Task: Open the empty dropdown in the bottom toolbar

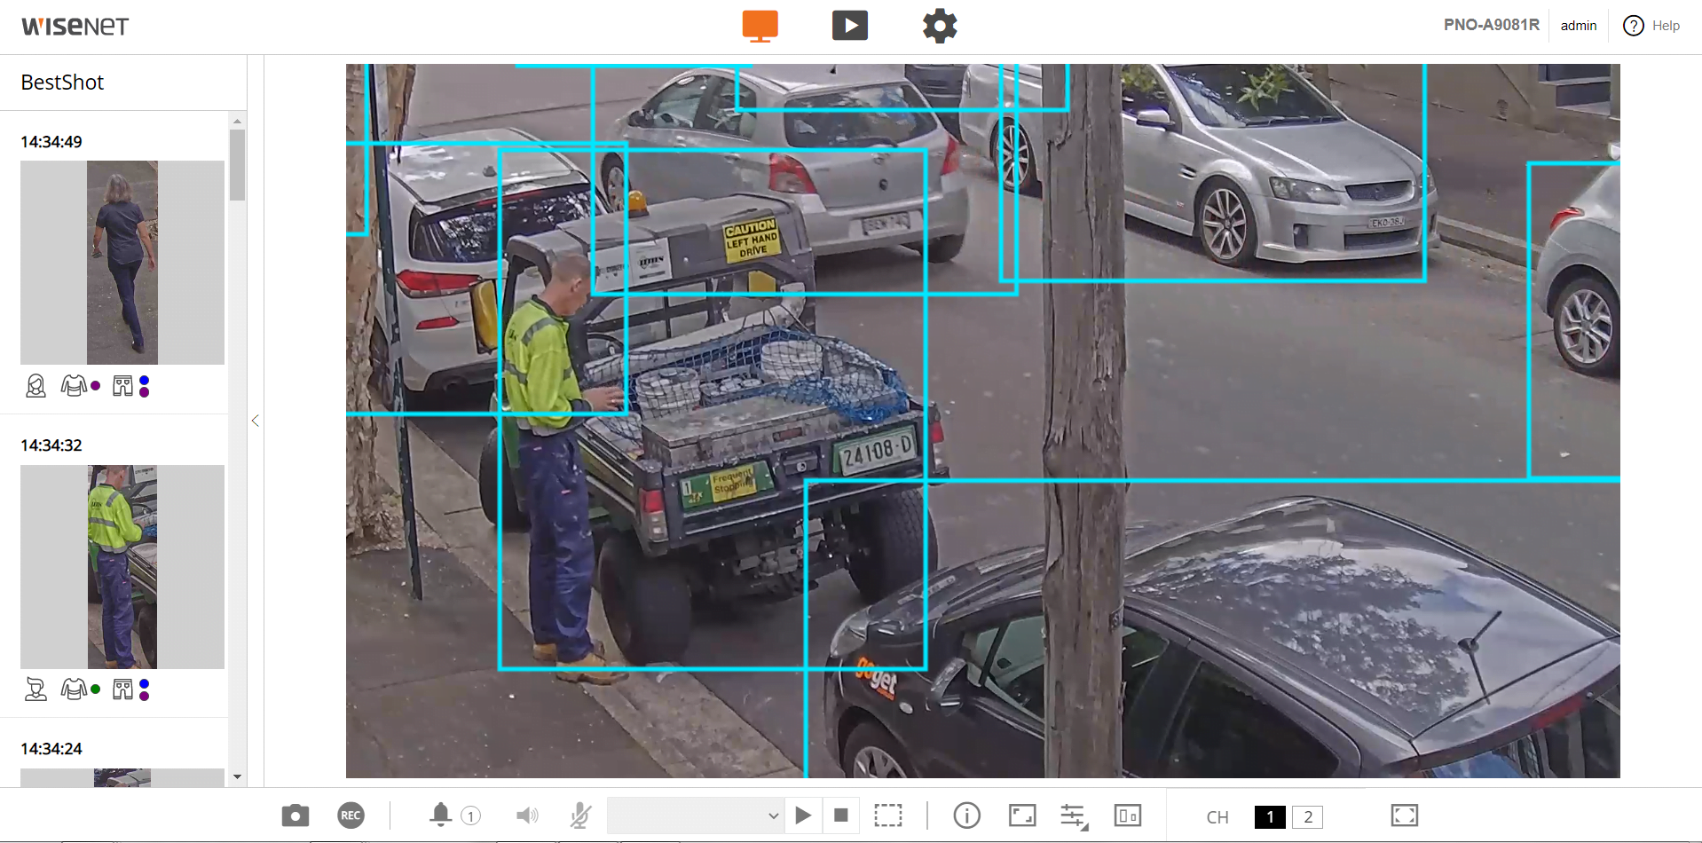Action: (694, 815)
